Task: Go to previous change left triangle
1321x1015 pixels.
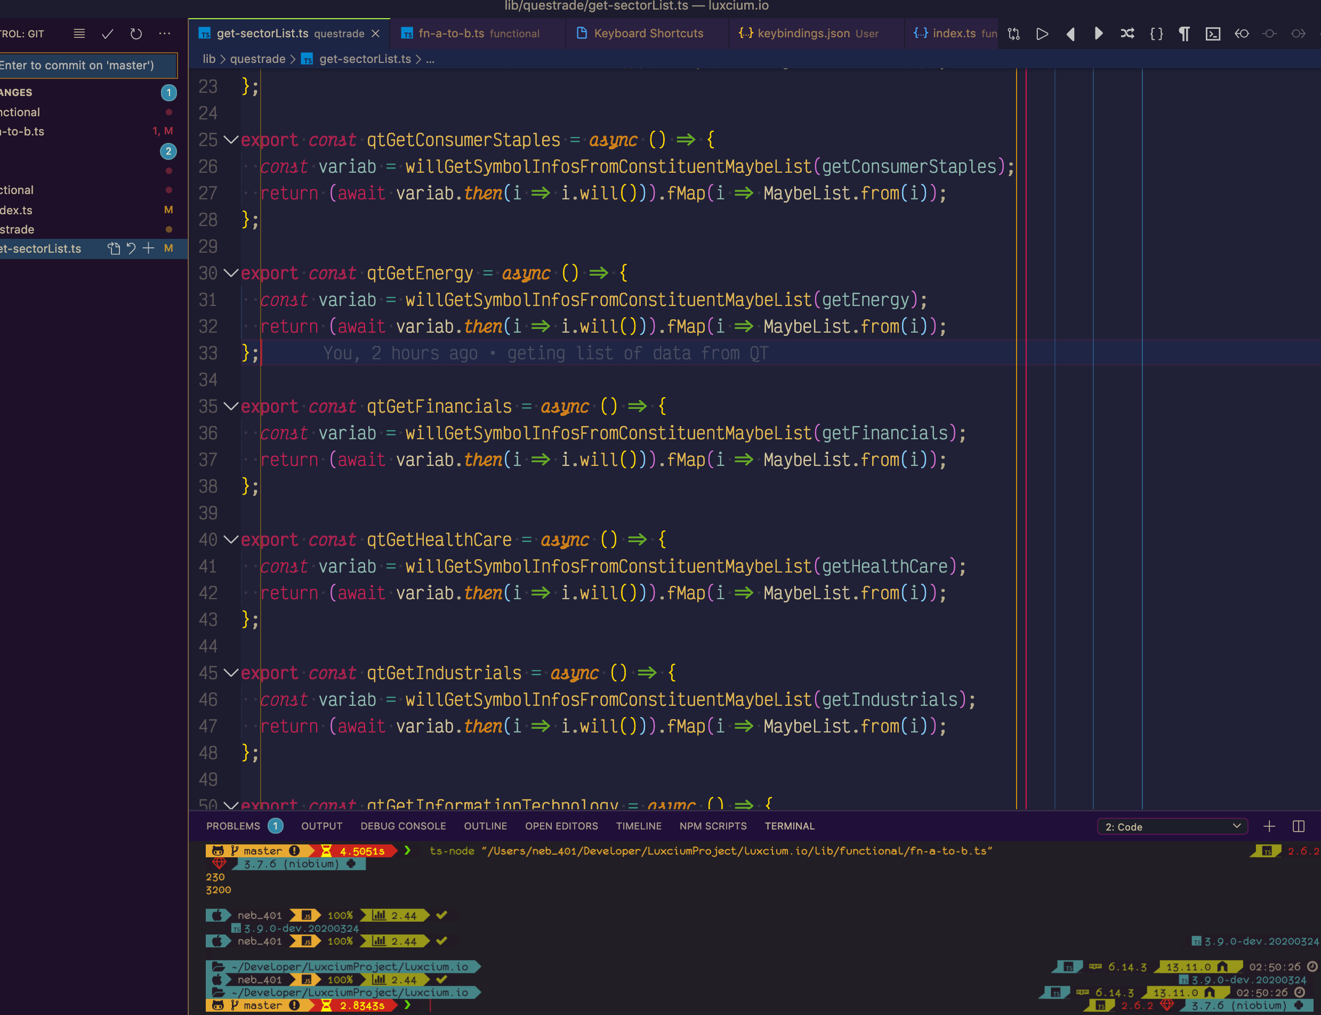Action: tap(1070, 34)
